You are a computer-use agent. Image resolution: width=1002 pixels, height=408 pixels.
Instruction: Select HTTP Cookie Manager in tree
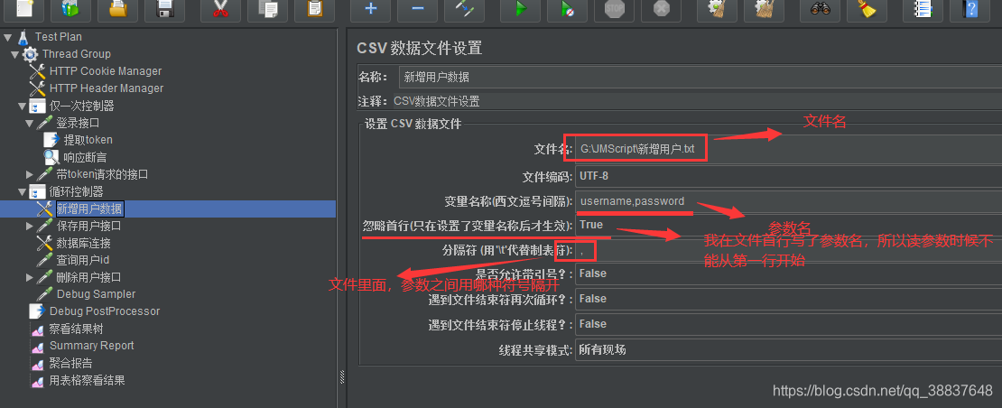pos(106,71)
